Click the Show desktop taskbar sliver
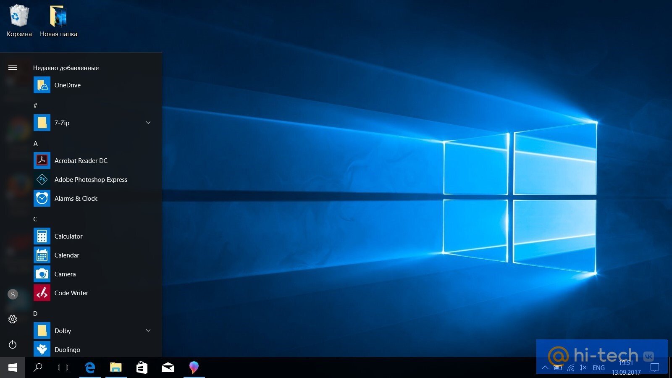This screenshot has width=672, height=378. pos(670,367)
